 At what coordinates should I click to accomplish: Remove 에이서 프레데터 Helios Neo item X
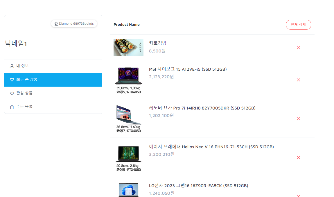(x=299, y=158)
